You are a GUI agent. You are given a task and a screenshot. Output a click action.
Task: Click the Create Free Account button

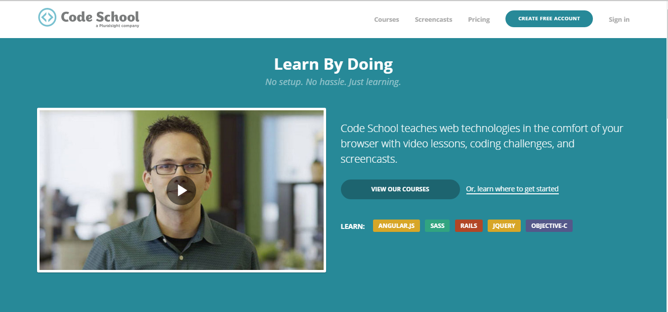pos(549,19)
